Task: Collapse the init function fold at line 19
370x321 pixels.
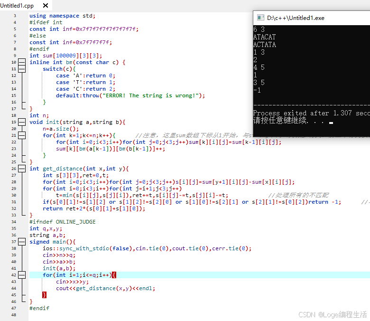Action: (x=22, y=122)
